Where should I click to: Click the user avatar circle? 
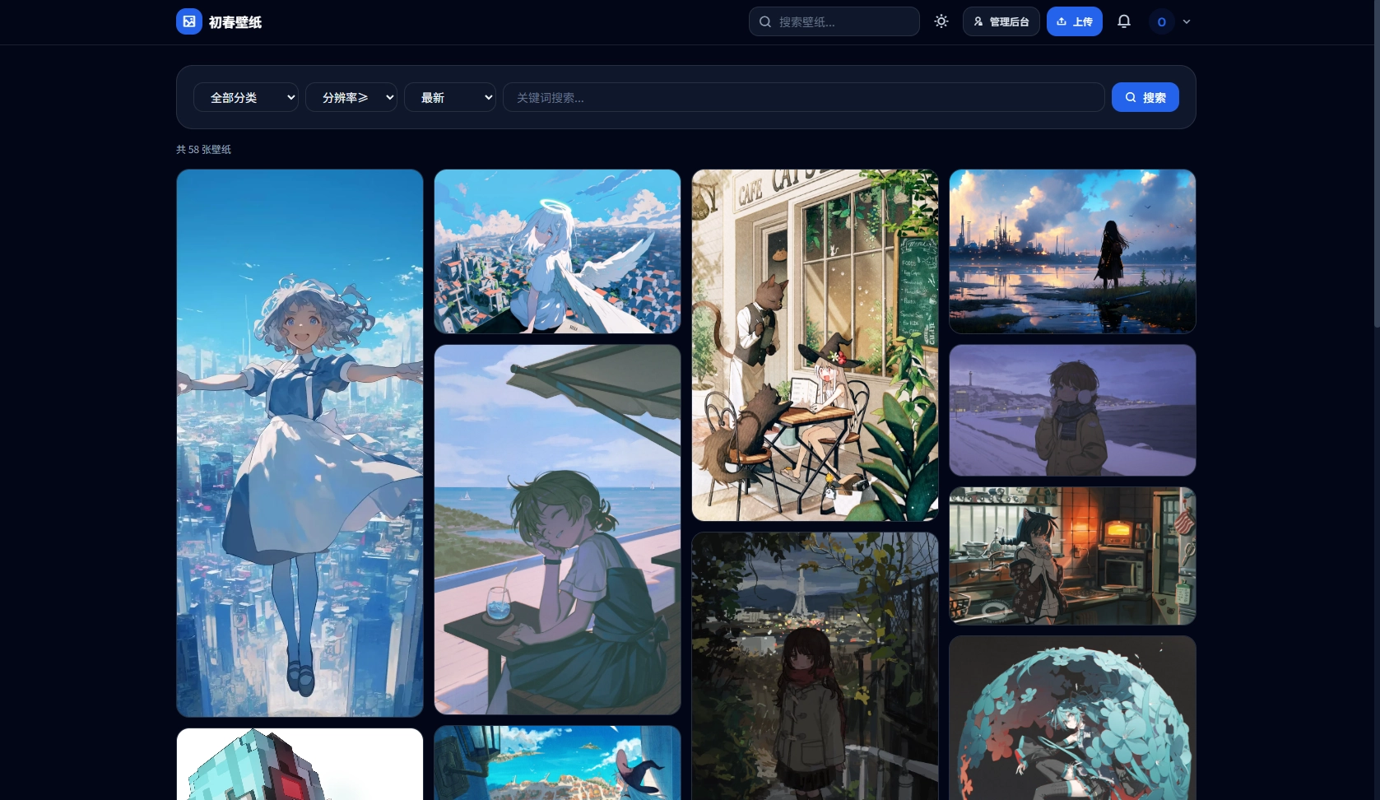click(x=1162, y=21)
